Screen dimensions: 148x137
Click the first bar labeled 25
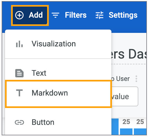(126, 132)
